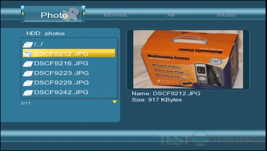Open the Music tab
The image size is (267, 151).
(226, 15)
